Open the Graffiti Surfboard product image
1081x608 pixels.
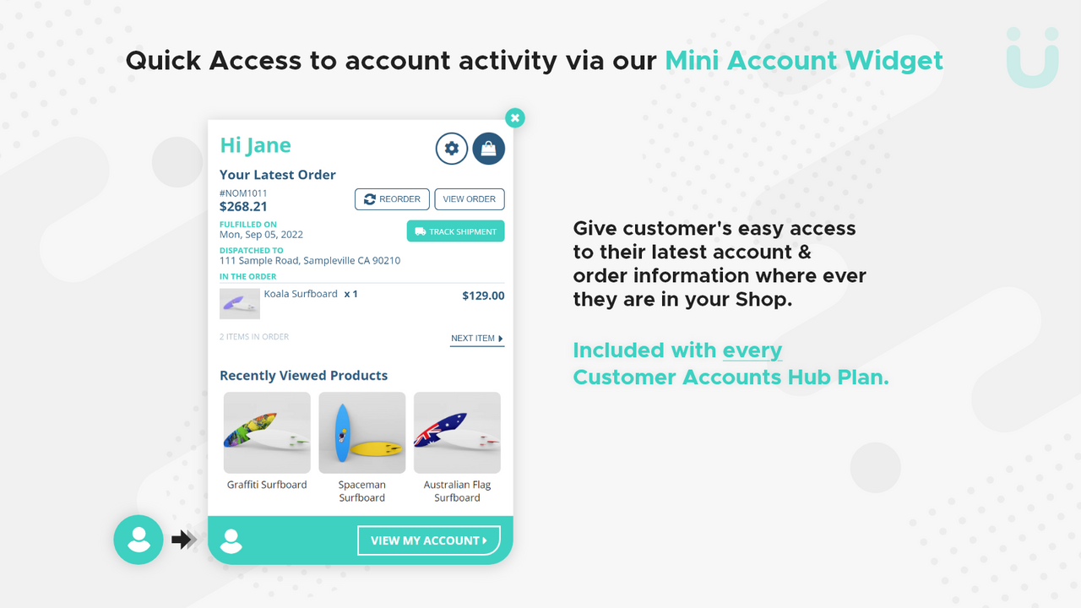click(x=267, y=432)
